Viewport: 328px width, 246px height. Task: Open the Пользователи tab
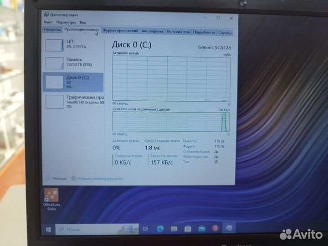pyautogui.click(x=178, y=32)
